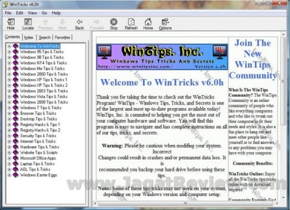This screenshot has height=210, width=290.
Task: Expand the Windows XP Tips & Tricks 2 node
Action: [x=9, y=85]
